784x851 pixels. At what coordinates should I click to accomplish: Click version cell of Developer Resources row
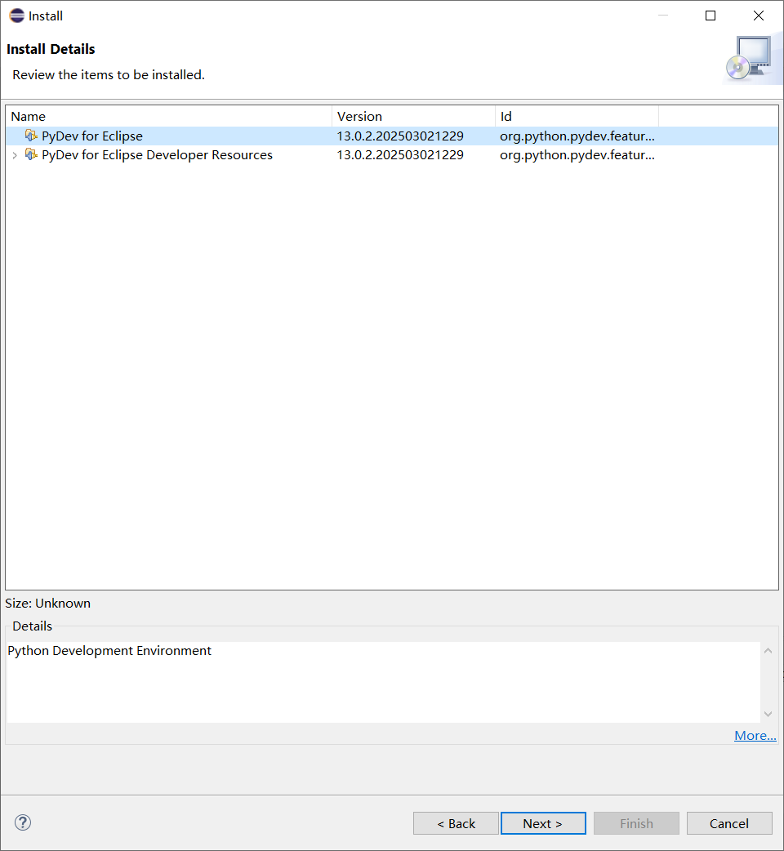point(400,154)
